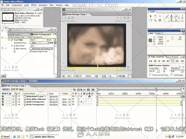Play composition in Time Controls

159,61
